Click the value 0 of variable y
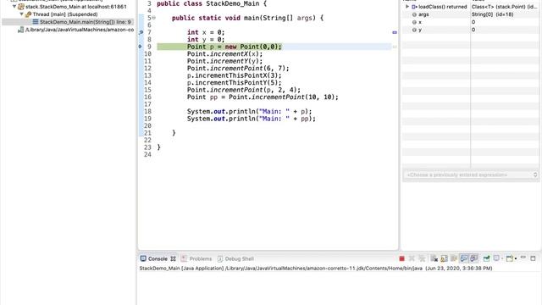This screenshot has height=305, width=542. click(x=473, y=30)
